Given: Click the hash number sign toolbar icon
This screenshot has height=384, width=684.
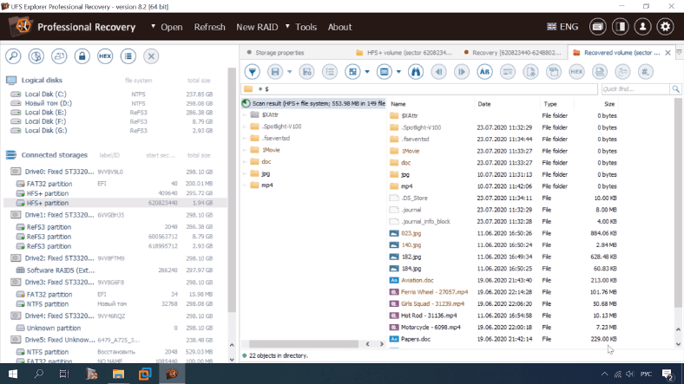Looking at the screenshot, I should pos(646,72).
